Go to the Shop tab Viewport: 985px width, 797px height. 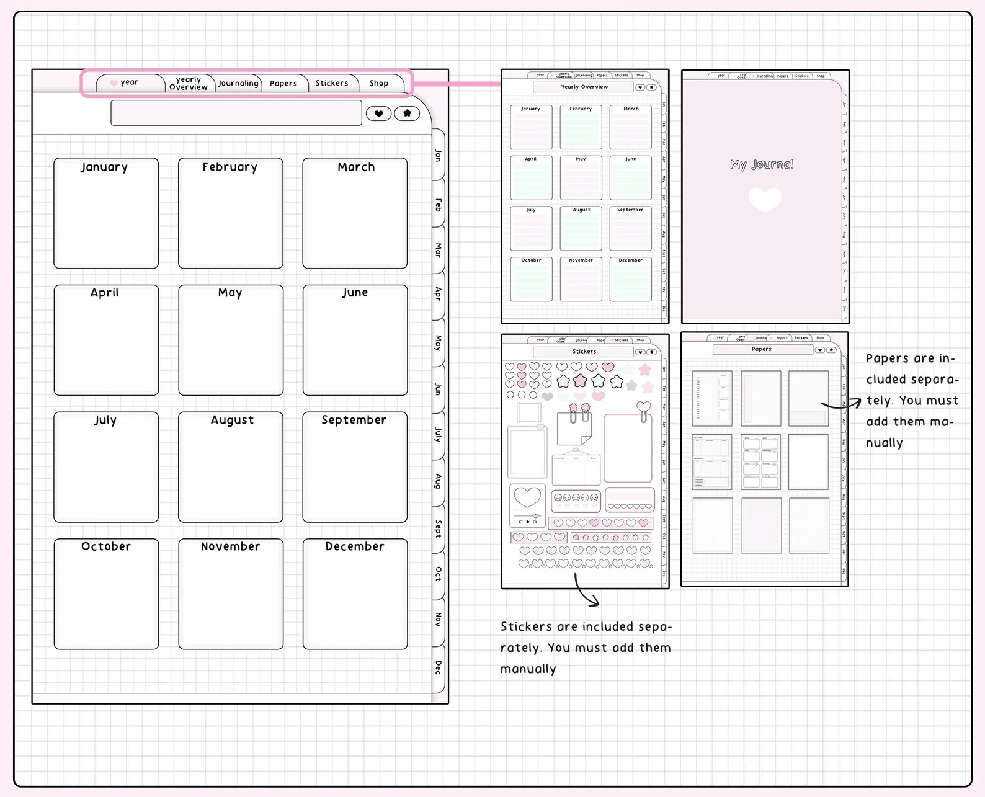(x=379, y=83)
